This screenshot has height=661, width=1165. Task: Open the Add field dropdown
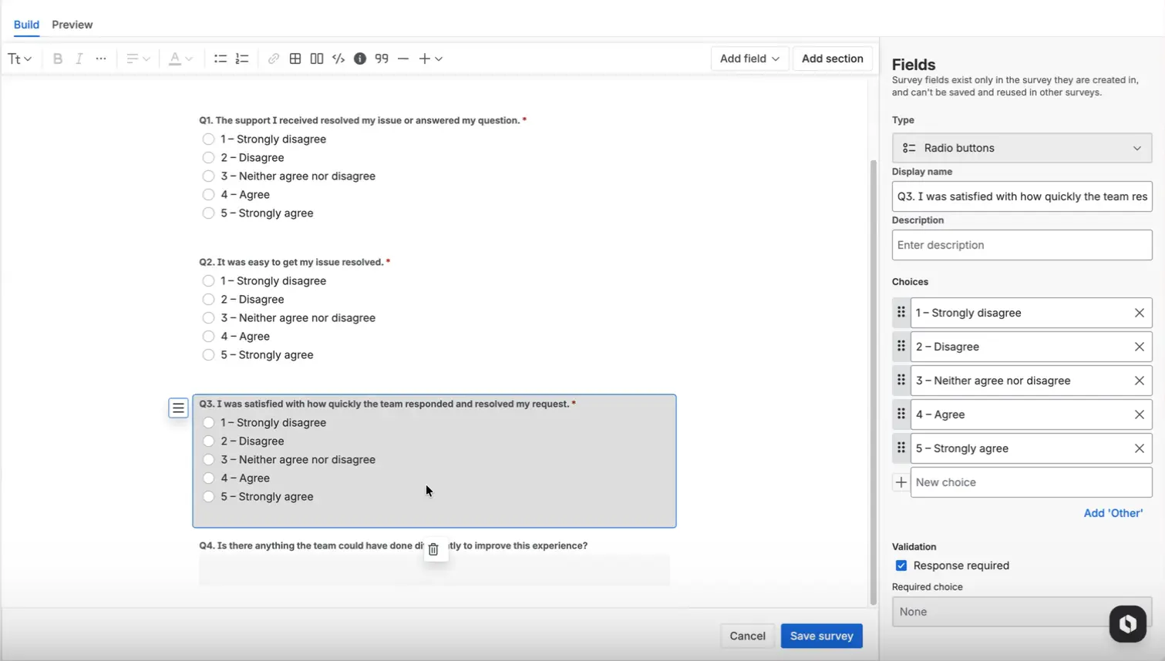(749, 58)
